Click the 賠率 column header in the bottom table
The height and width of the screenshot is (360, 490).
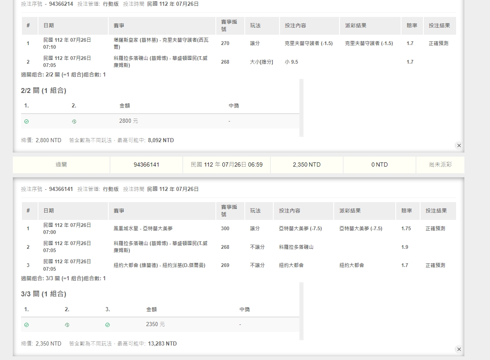tap(406, 211)
